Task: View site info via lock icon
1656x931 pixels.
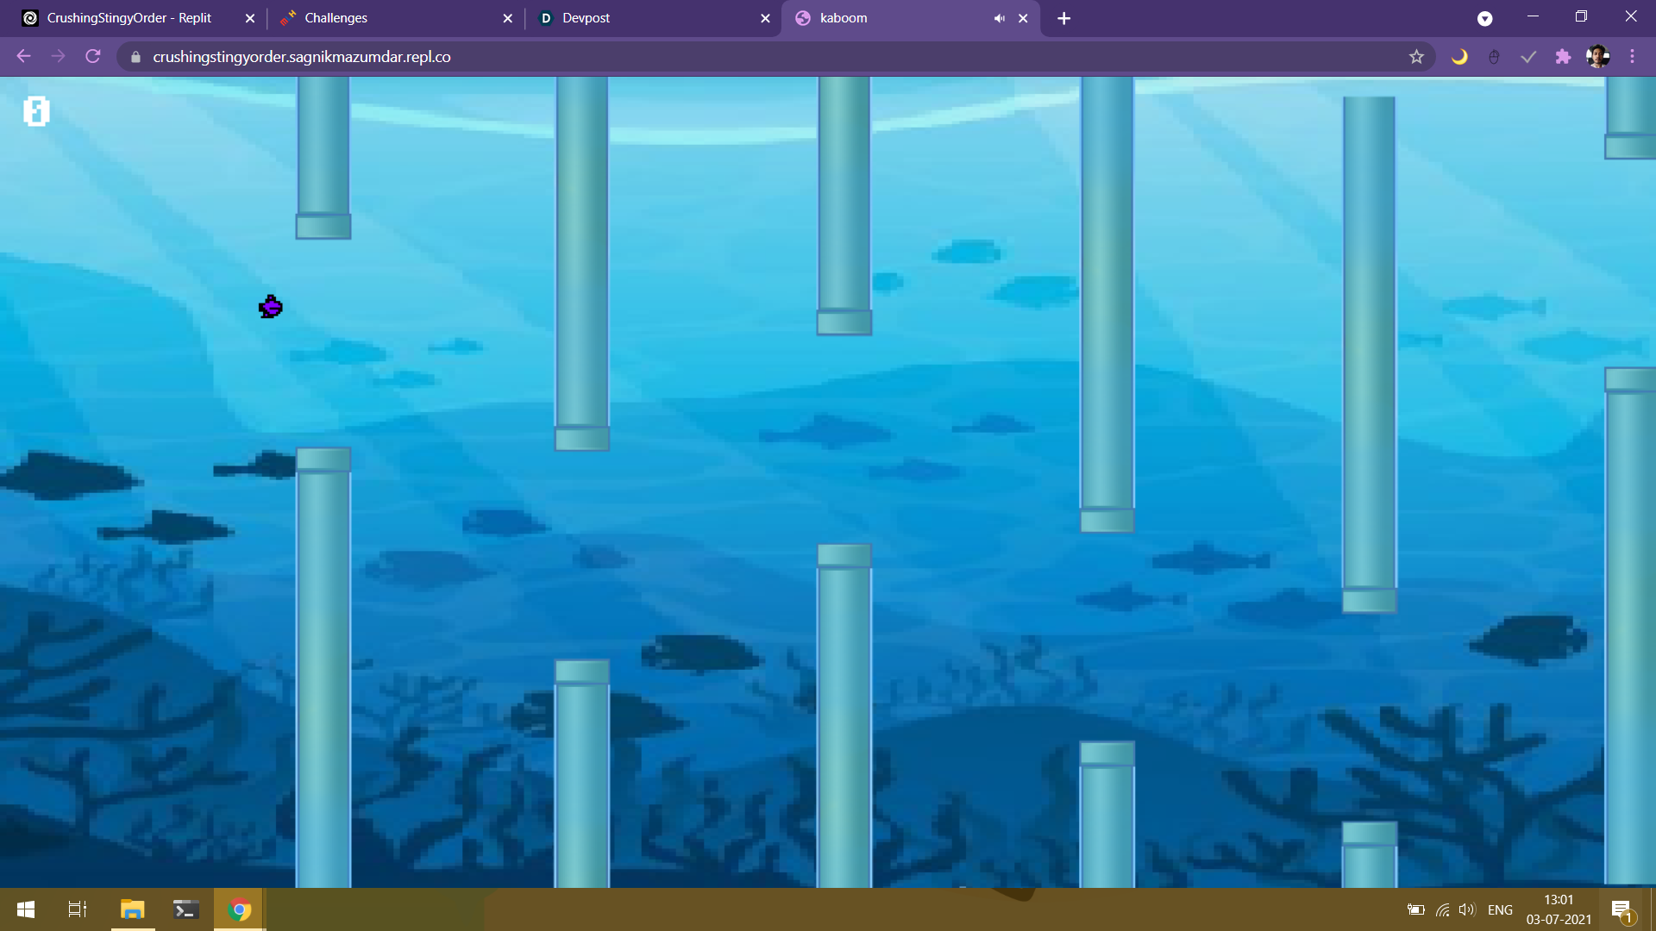Action: click(135, 57)
